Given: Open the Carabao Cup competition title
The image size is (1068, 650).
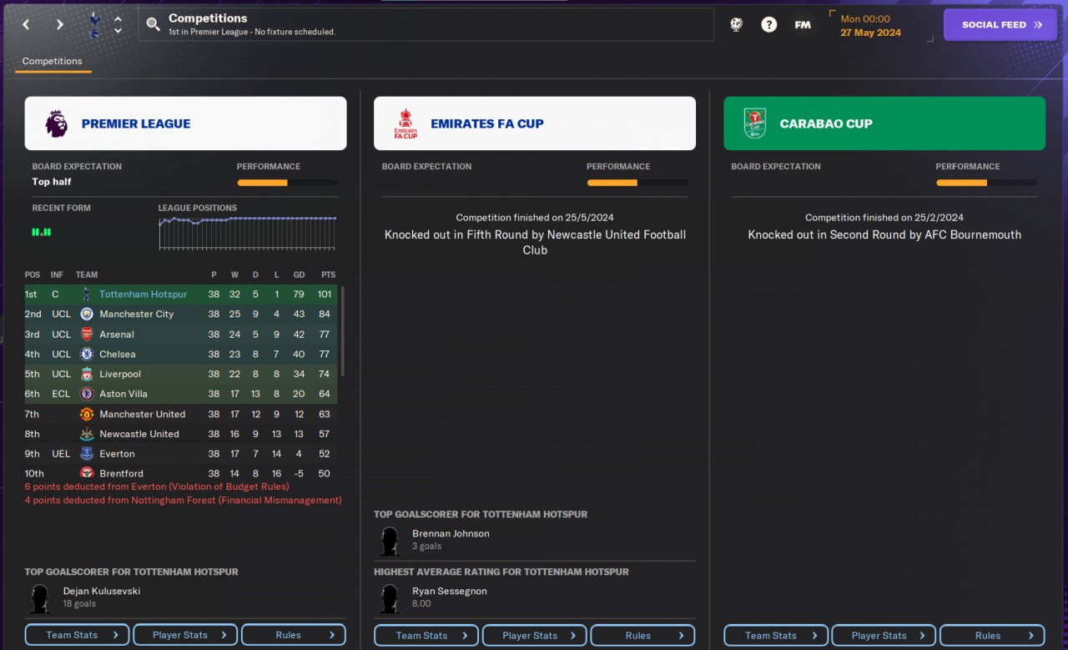Looking at the screenshot, I should 826,123.
